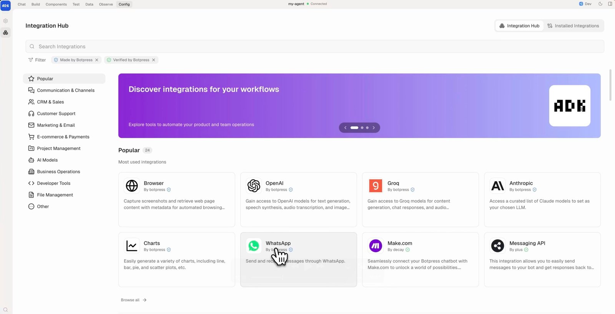The height and width of the screenshot is (314, 615).
Task: Go to the next banner slide
Action: (374, 128)
